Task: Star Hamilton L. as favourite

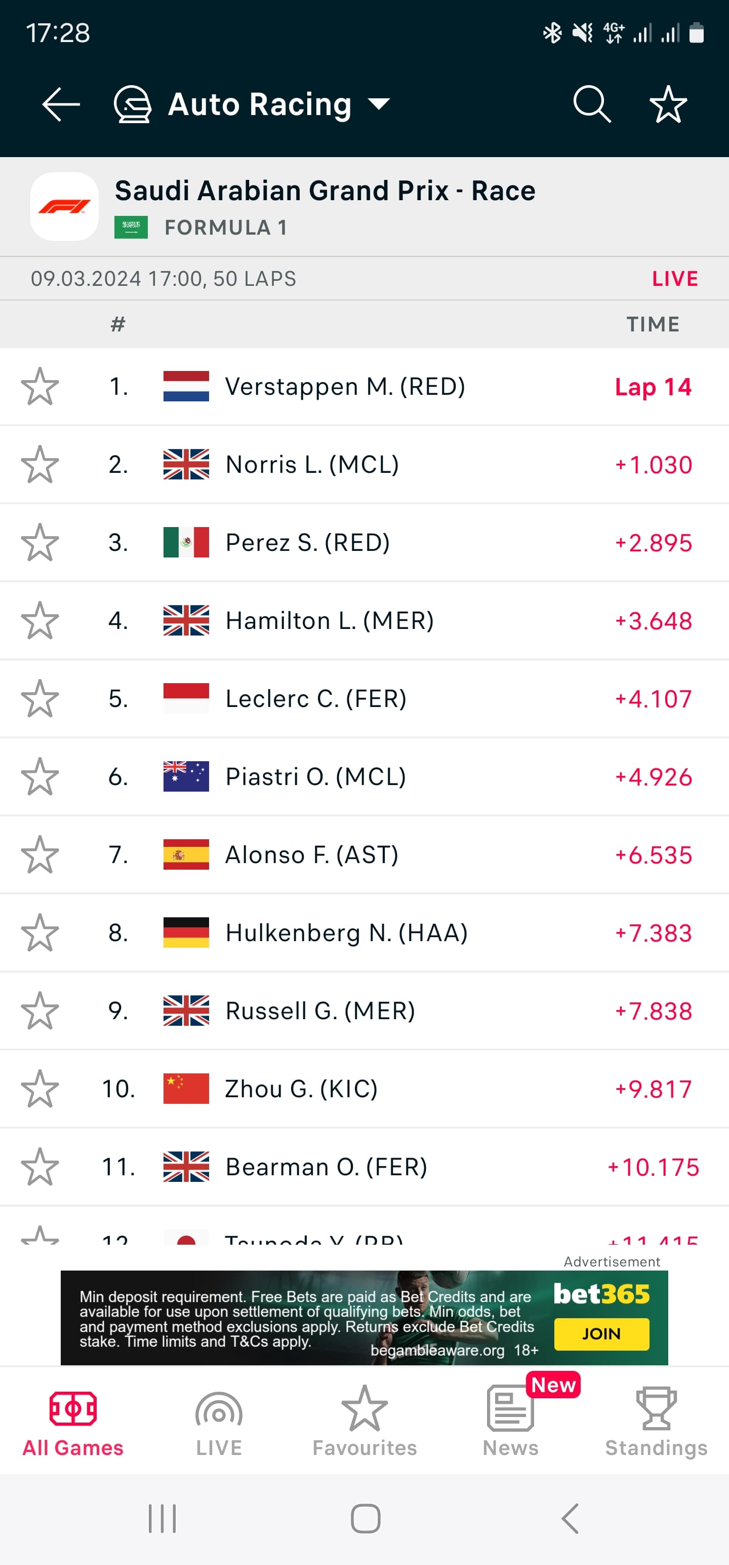Action: (x=40, y=621)
